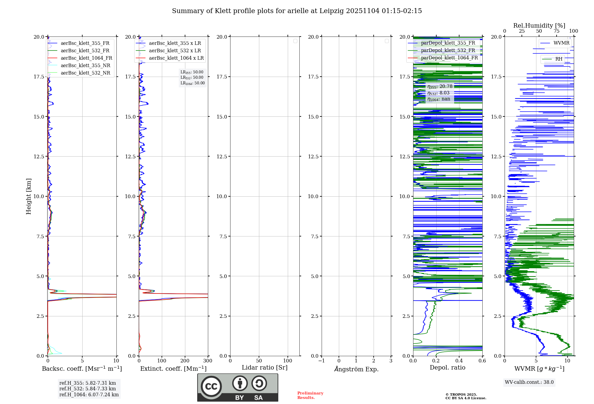Click the empty legend box in Lidar ratio panel
The height and width of the screenshot is (404, 594).
click(x=295, y=41)
